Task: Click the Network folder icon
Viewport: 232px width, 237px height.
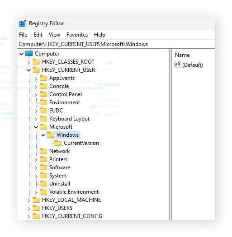Action: [x=43, y=151]
